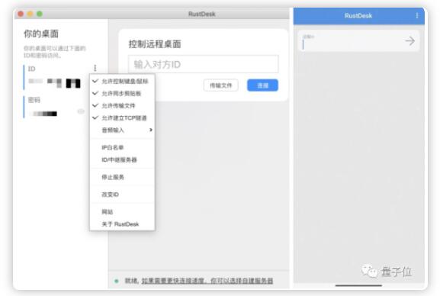Click the 密码 label

34,100
